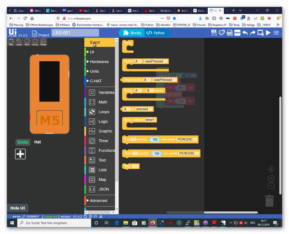Expand the Hardwares category
The image size is (289, 234).
[99, 62]
